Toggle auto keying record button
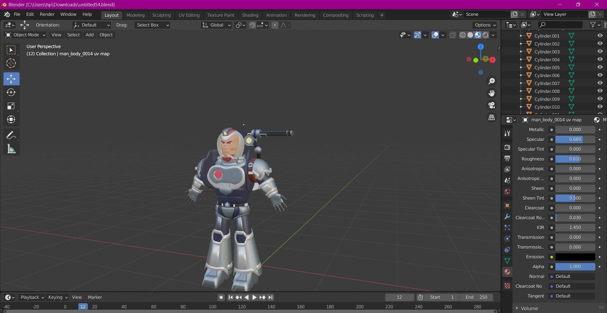 (x=221, y=297)
